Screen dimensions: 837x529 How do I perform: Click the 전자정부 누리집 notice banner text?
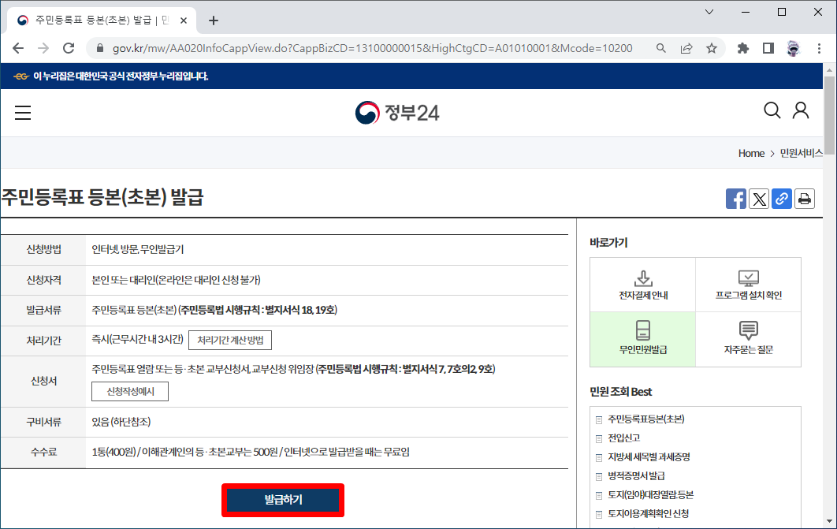pyautogui.click(x=121, y=76)
